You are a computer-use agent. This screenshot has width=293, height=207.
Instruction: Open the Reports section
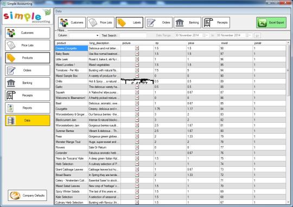tap(28, 108)
